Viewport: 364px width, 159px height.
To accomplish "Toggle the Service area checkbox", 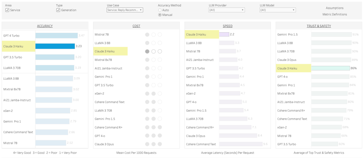I will pyautogui.click(x=7, y=10).
